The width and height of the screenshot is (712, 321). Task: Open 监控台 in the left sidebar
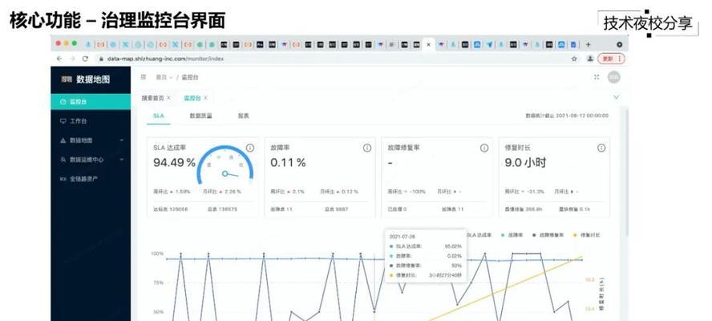tap(91, 102)
